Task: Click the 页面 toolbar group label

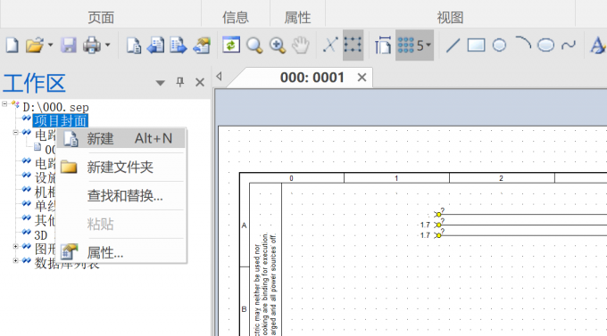Action: click(x=101, y=18)
